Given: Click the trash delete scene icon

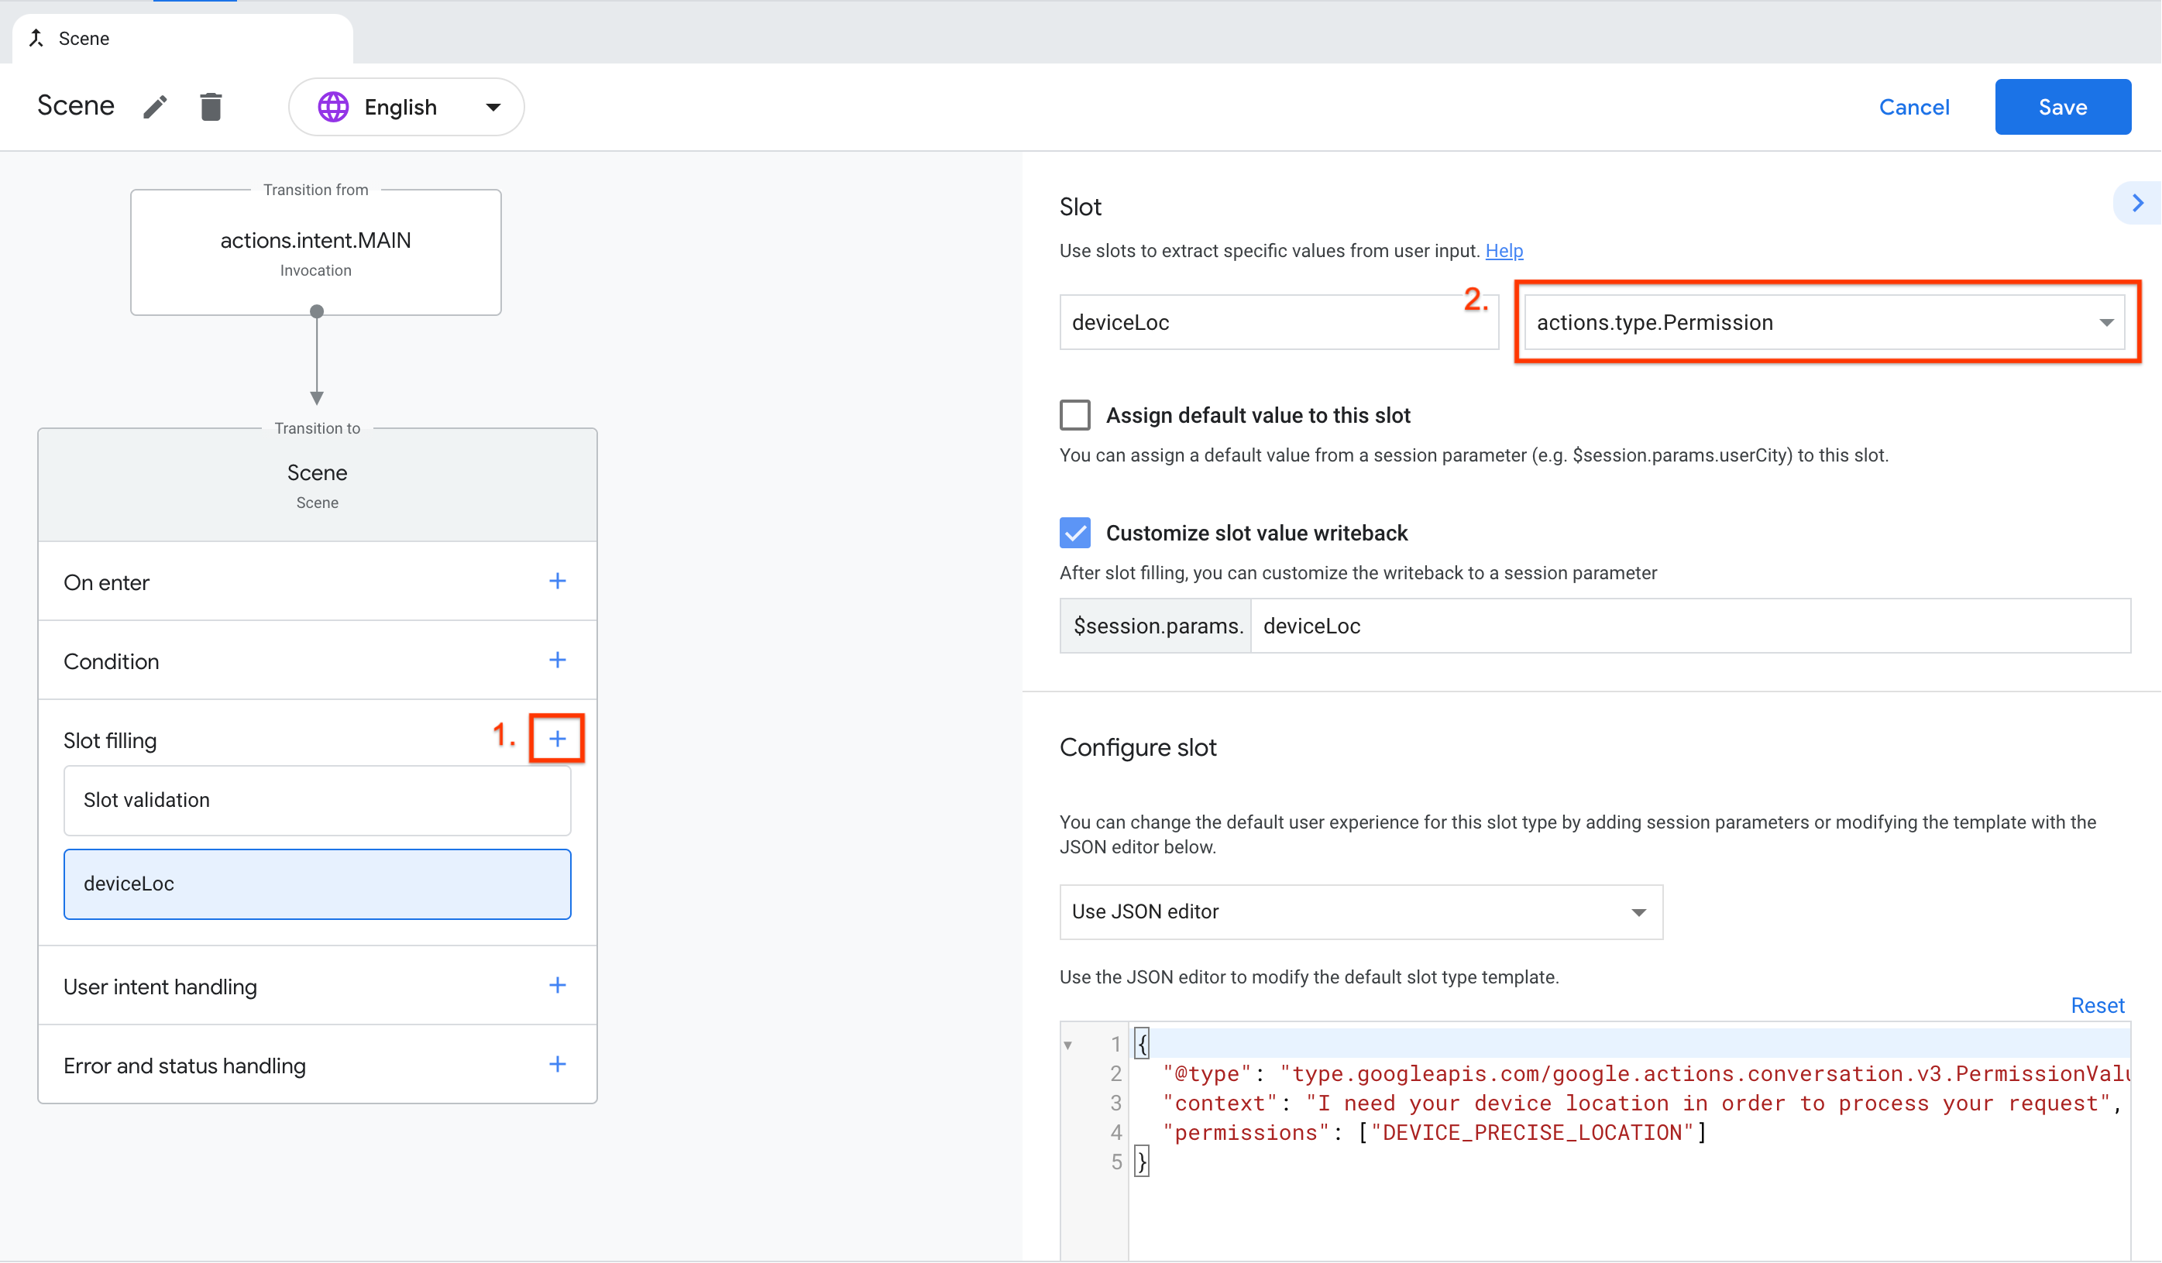Looking at the screenshot, I should point(211,107).
